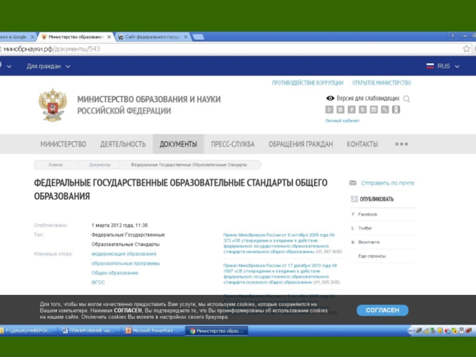Open the ПРОТИВОДЕЙСТВИЕ КОРРУПЦИИ link
The height and width of the screenshot is (357, 476).
(307, 83)
